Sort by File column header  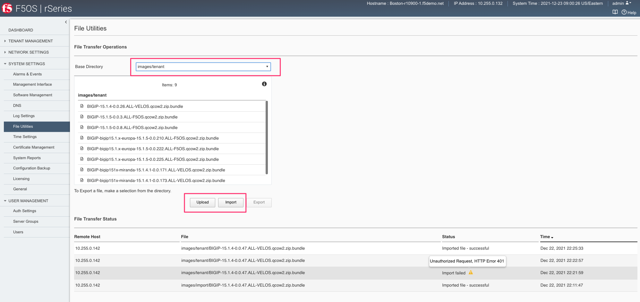[184, 237]
